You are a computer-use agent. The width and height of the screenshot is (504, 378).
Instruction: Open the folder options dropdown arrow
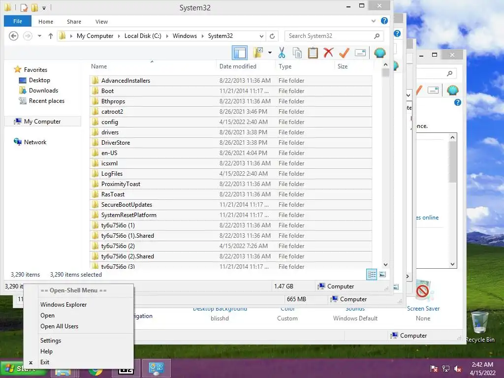click(x=270, y=53)
